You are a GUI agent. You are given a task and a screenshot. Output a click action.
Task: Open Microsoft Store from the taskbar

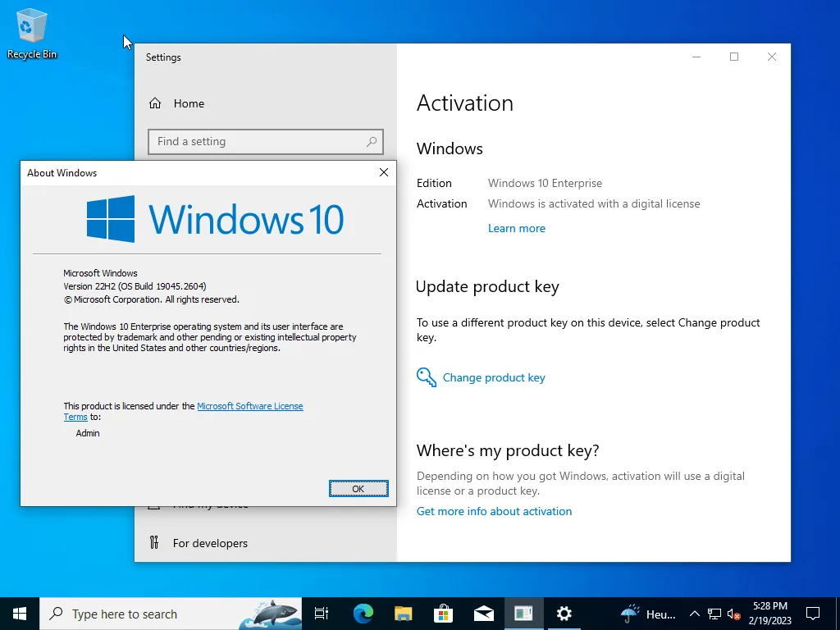pyautogui.click(x=444, y=614)
